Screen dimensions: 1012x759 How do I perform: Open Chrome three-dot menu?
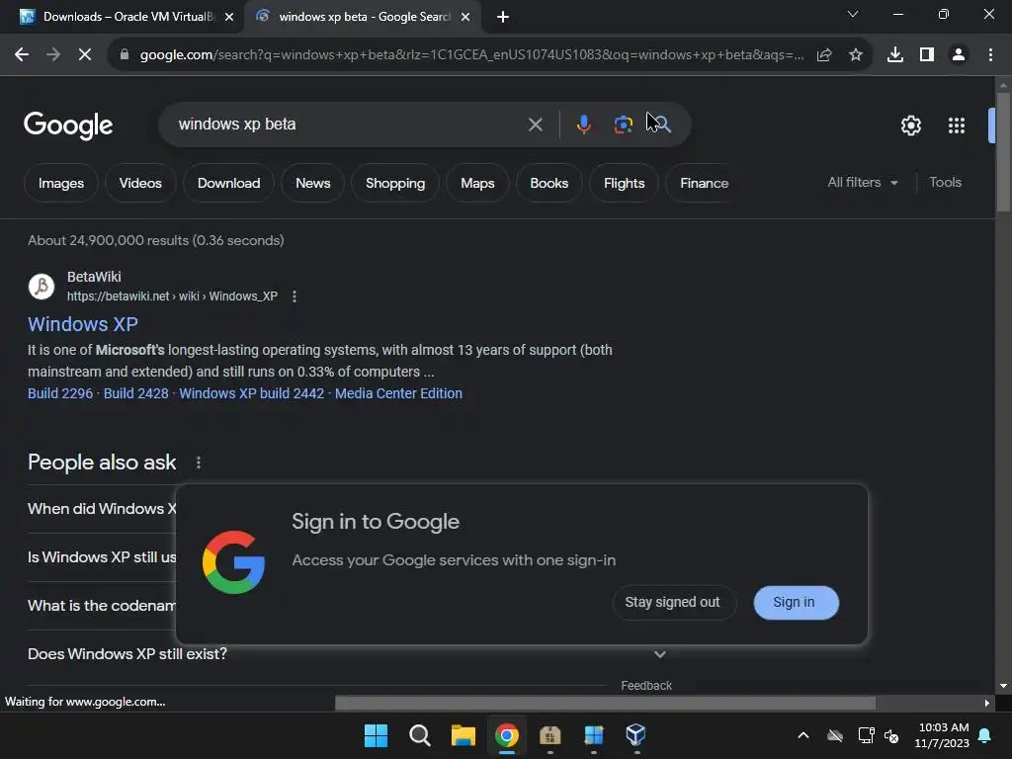click(x=990, y=55)
